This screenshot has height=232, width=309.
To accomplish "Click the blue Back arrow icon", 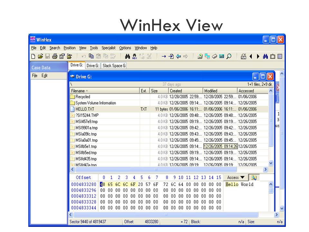I will point(178,56).
